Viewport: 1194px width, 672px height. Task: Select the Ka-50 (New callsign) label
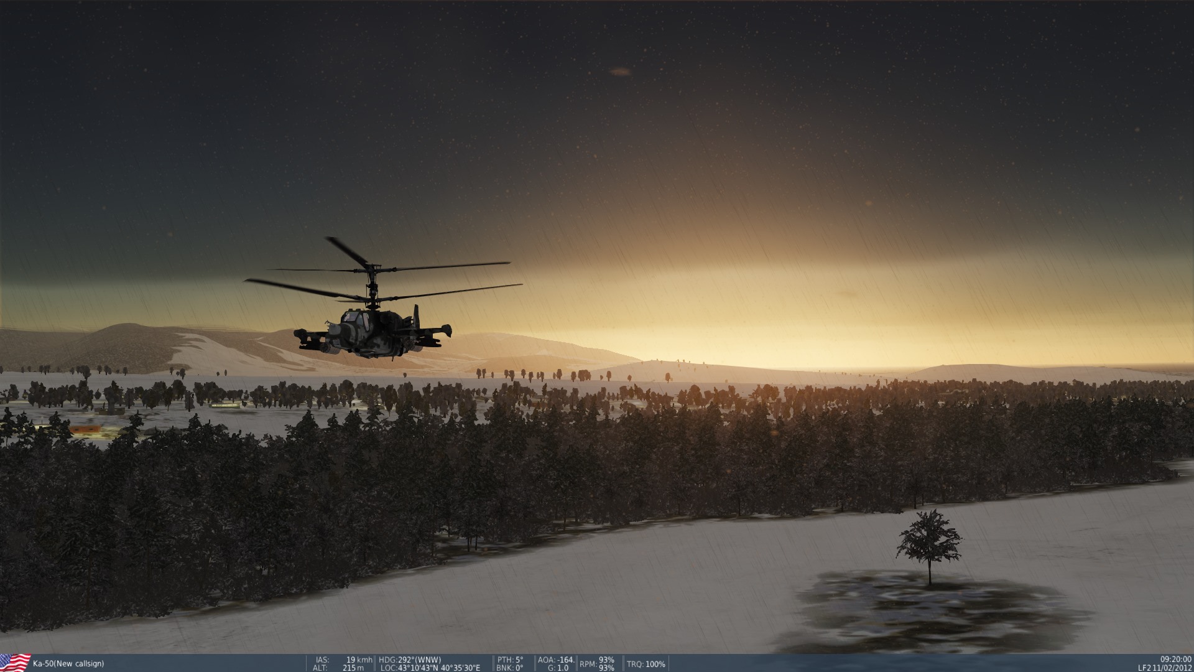(68, 664)
